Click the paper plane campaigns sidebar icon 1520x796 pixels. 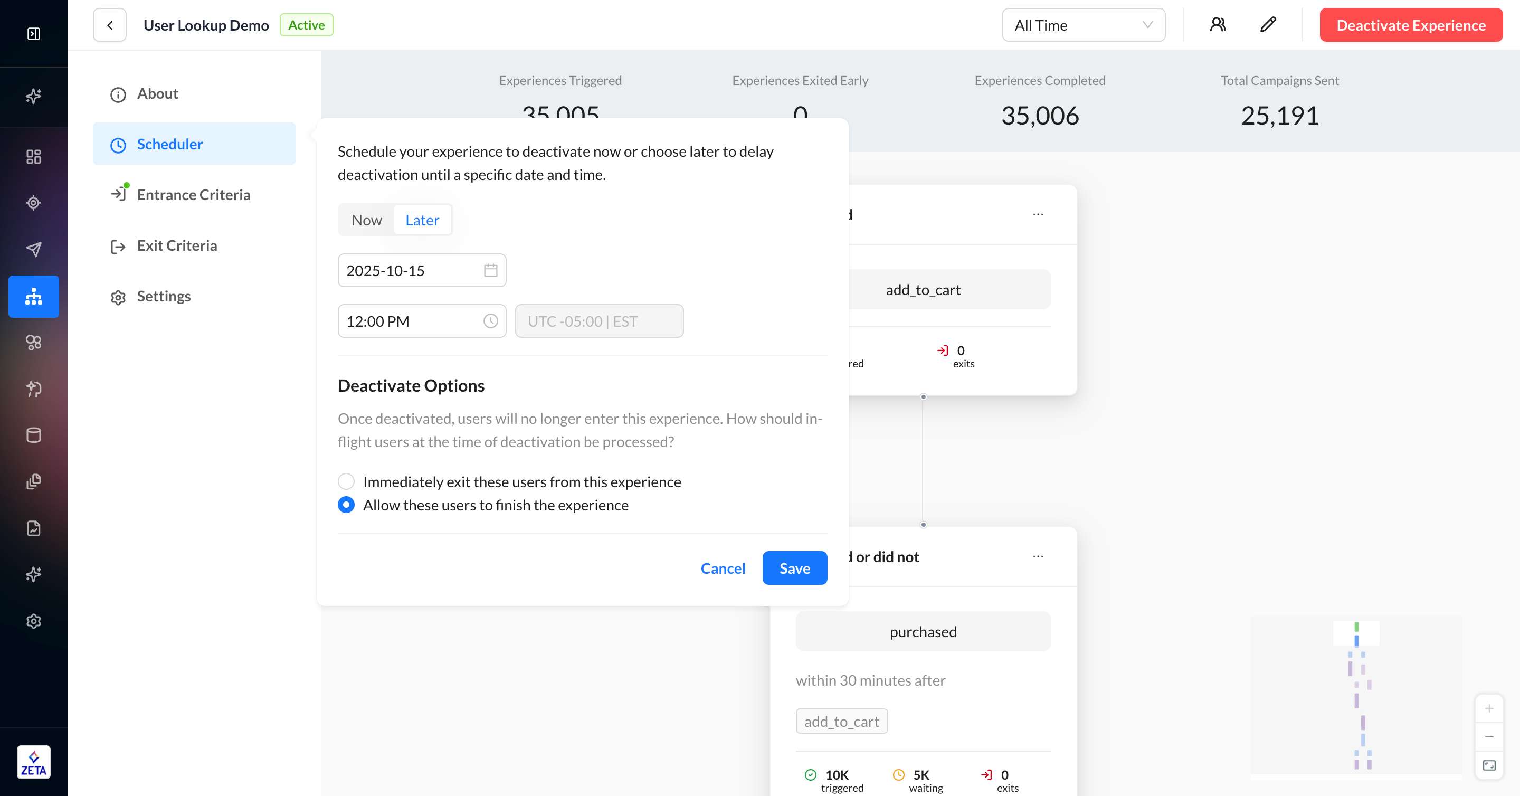pos(34,249)
